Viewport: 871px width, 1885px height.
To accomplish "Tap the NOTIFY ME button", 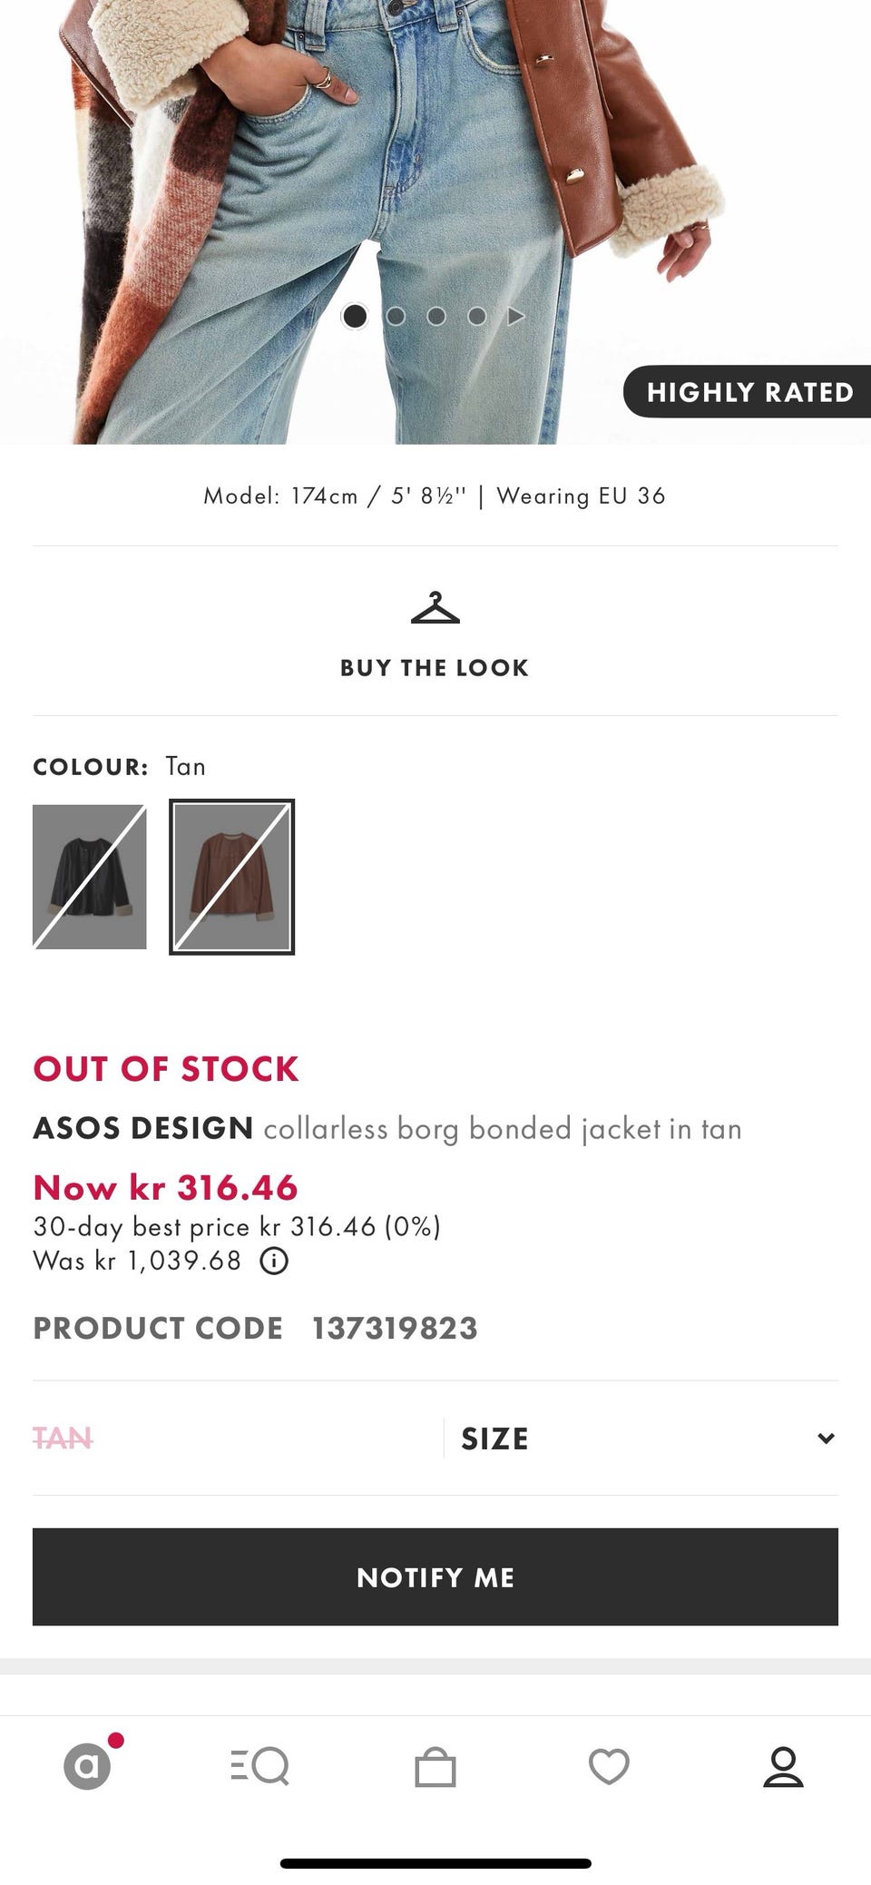I will pos(435,1577).
